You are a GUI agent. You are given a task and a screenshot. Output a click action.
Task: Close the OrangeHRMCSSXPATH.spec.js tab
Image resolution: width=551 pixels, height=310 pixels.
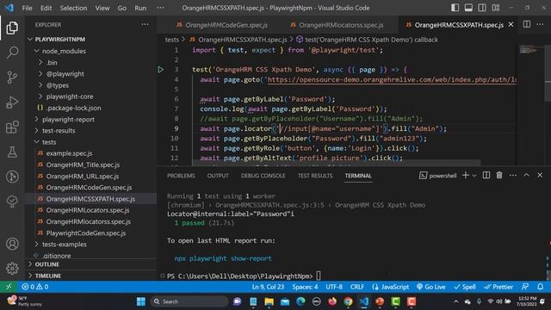pos(511,25)
